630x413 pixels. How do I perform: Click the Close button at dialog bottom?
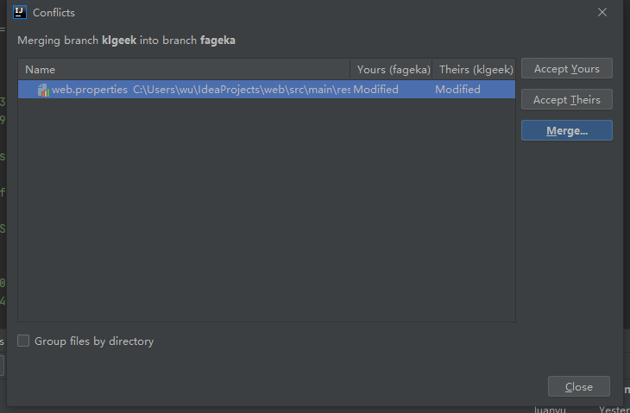click(578, 386)
